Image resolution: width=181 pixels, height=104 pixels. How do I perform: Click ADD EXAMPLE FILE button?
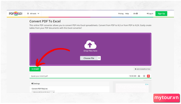142,69
